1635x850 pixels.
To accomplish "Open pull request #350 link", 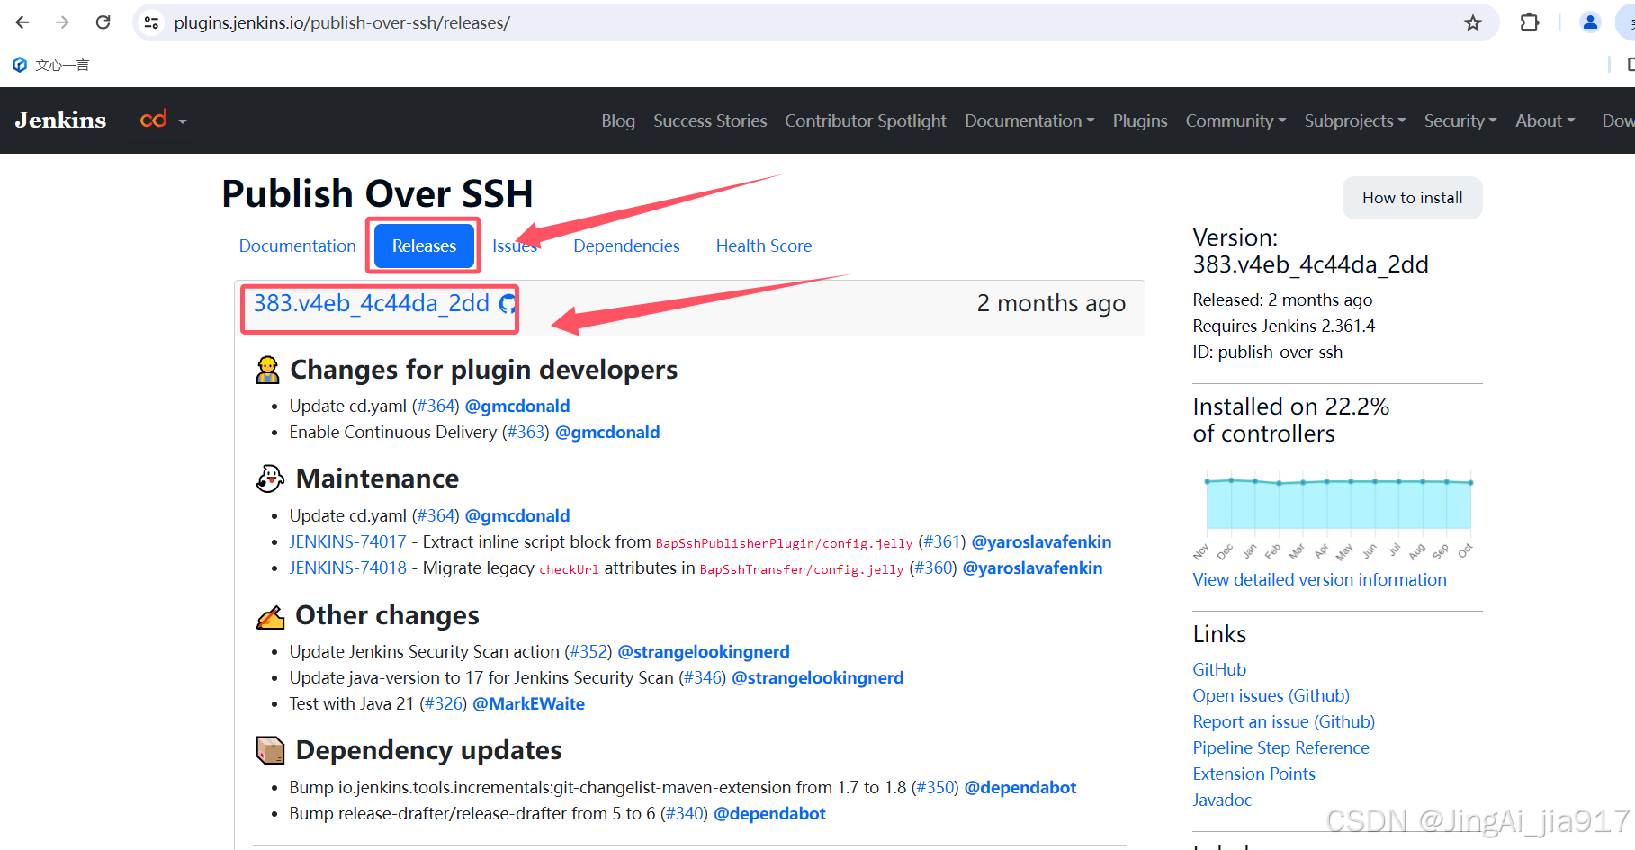I will tap(935, 787).
